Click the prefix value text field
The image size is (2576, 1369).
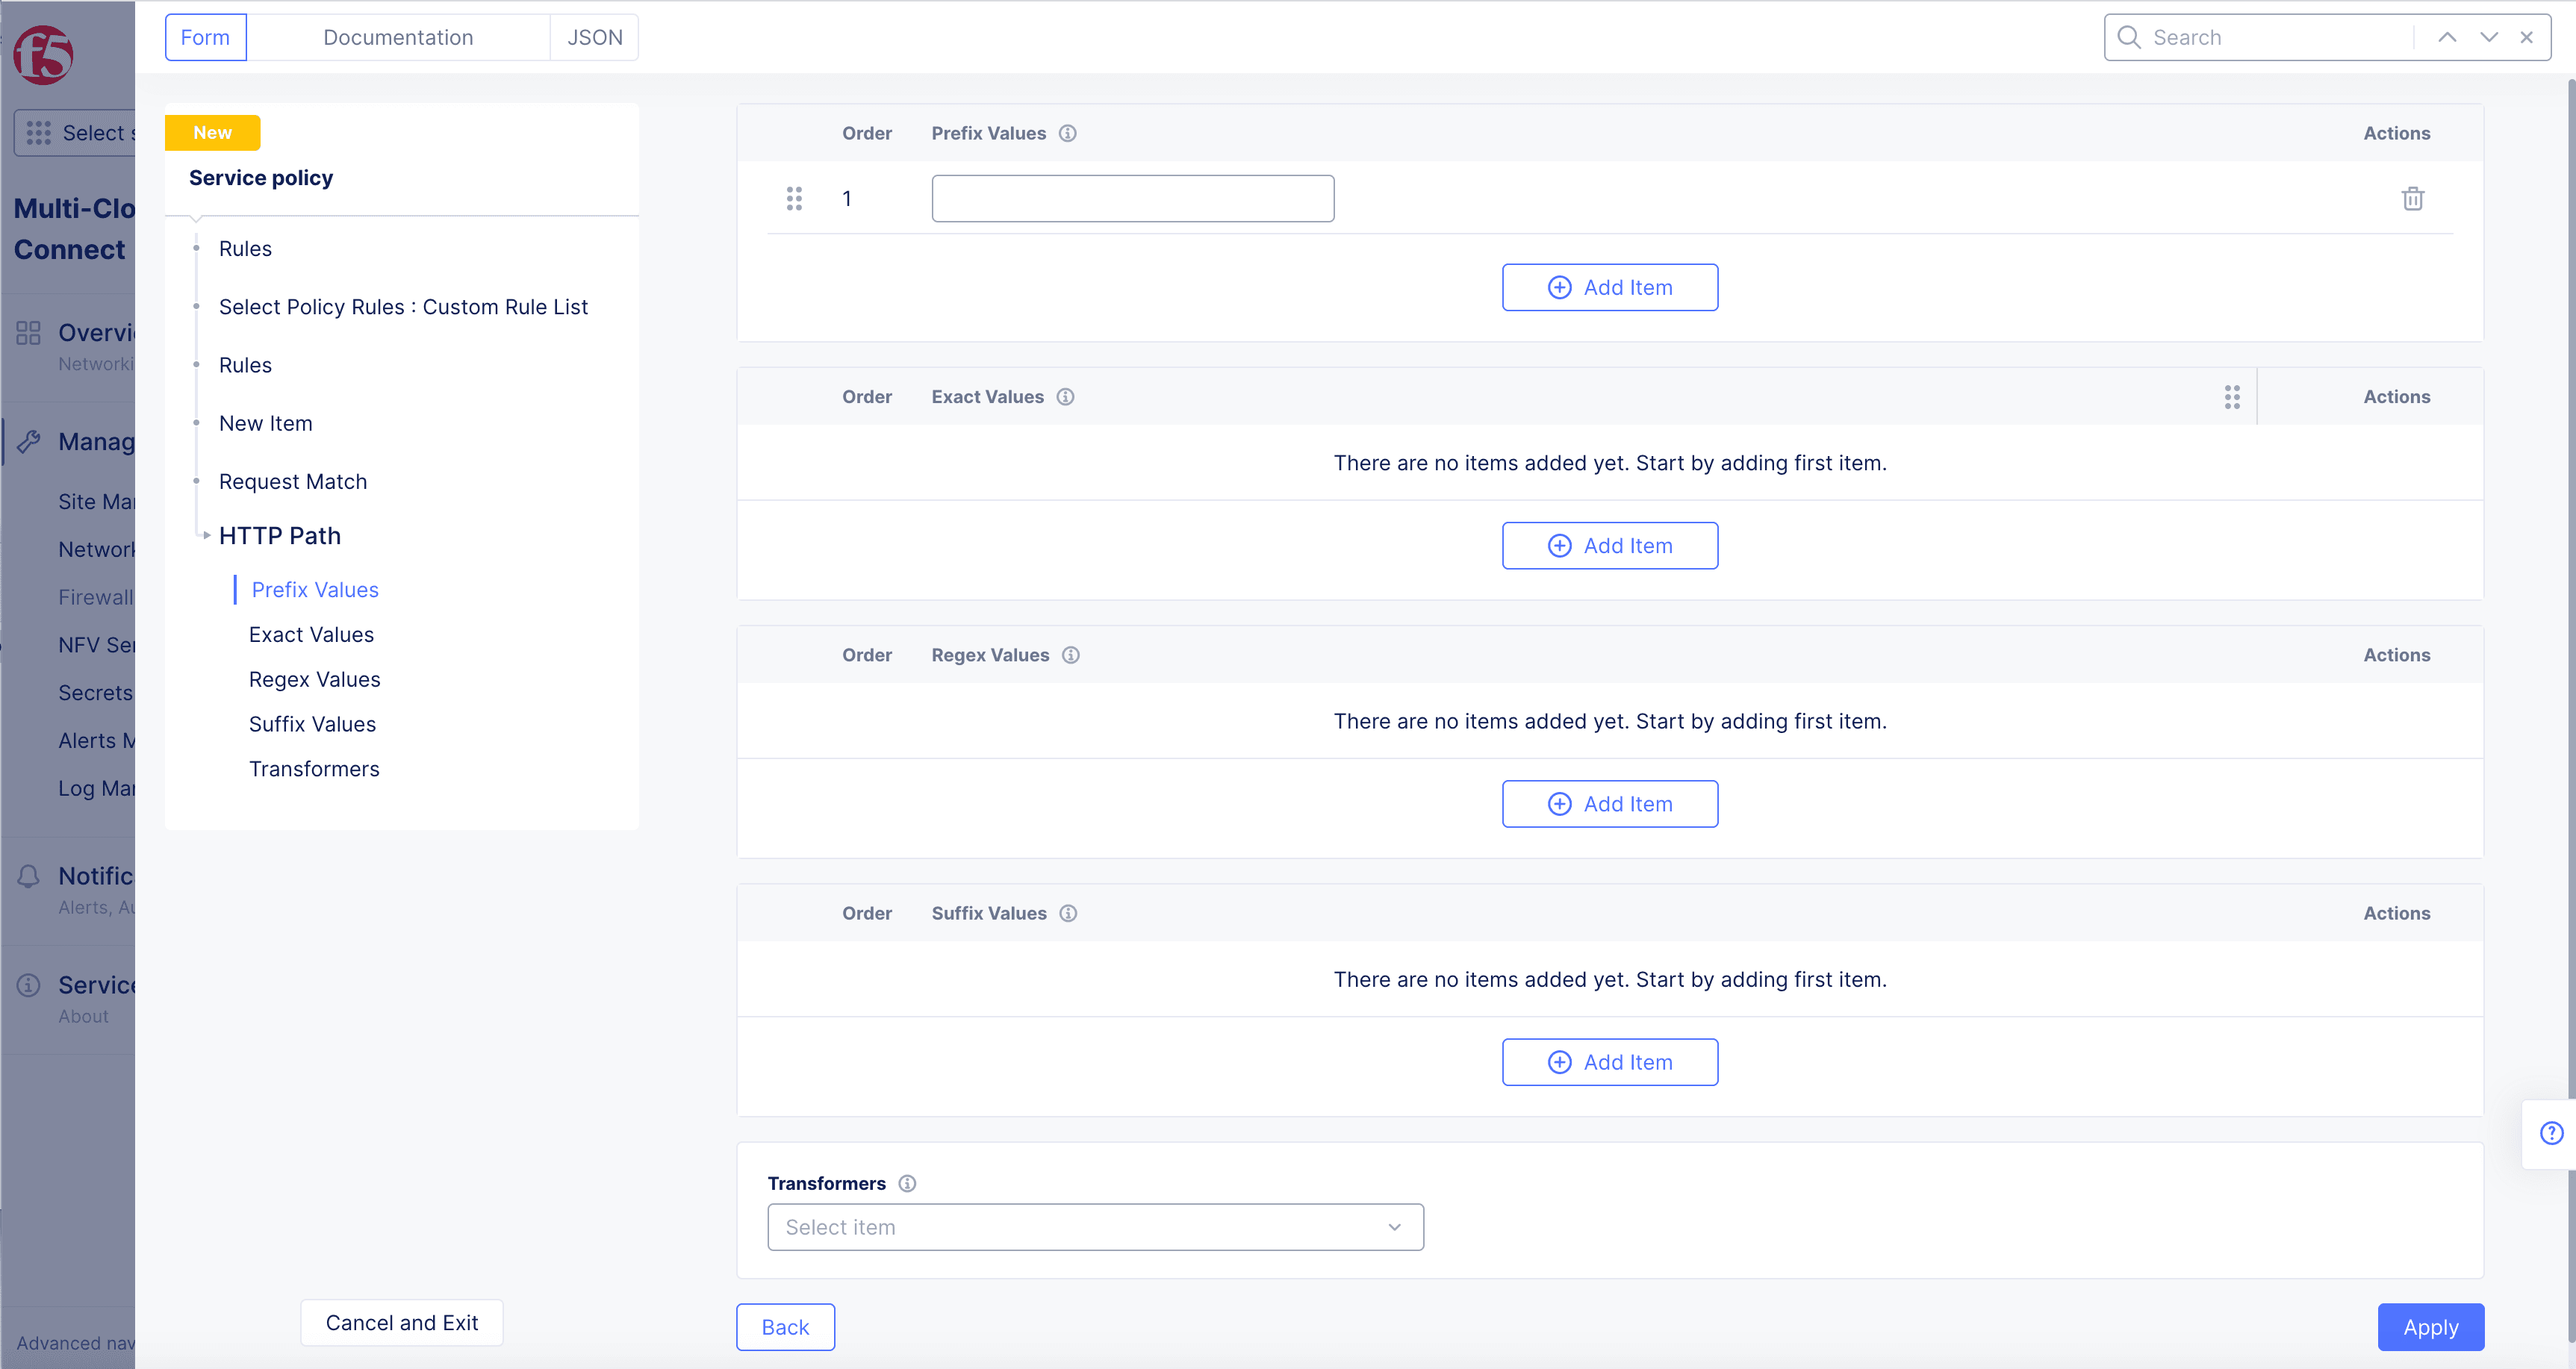[x=1132, y=199]
